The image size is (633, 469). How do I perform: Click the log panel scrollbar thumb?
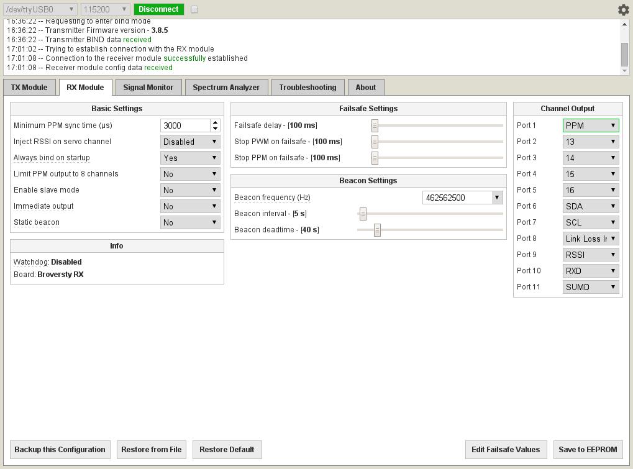pyautogui.click(x=624, y=55)
